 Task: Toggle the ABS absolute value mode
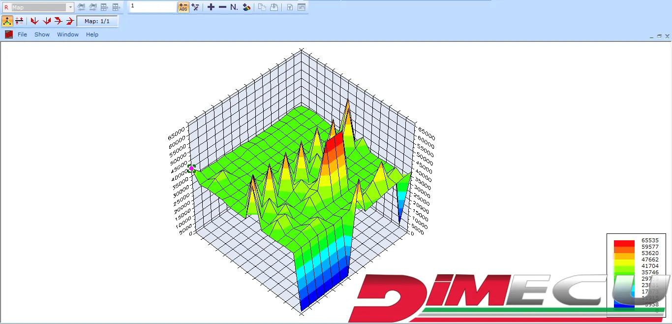tap(183, 7)
